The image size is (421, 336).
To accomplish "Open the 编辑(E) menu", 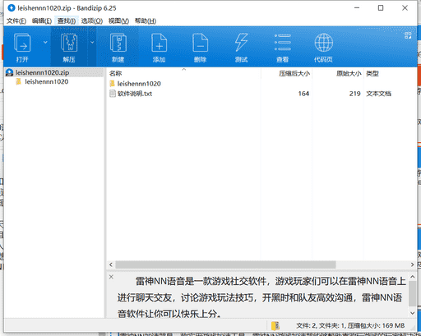I will [42, 21].
